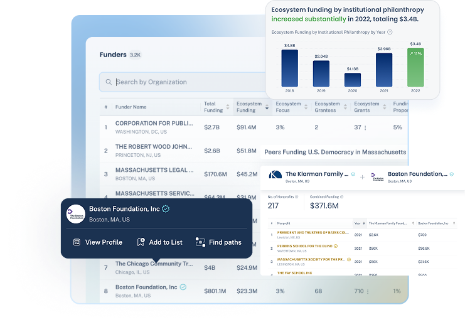Click the search magnifier icon
The height and width of the screenshot is (332, 465).
[109, 82]
